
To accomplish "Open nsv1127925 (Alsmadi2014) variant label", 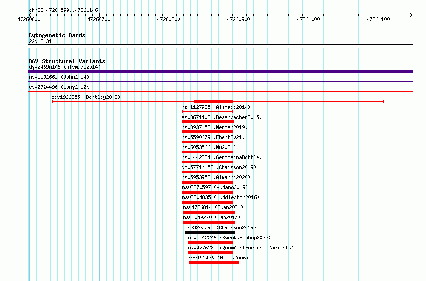I will 216,107.
